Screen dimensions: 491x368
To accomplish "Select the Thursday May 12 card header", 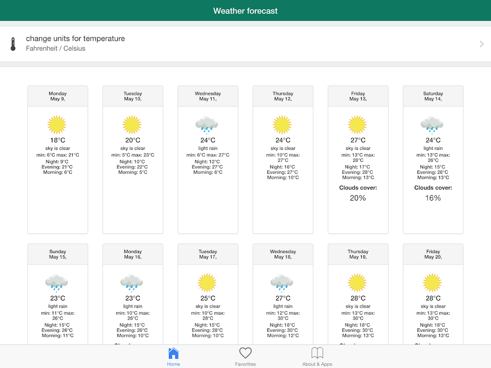I will coord(283,96).
